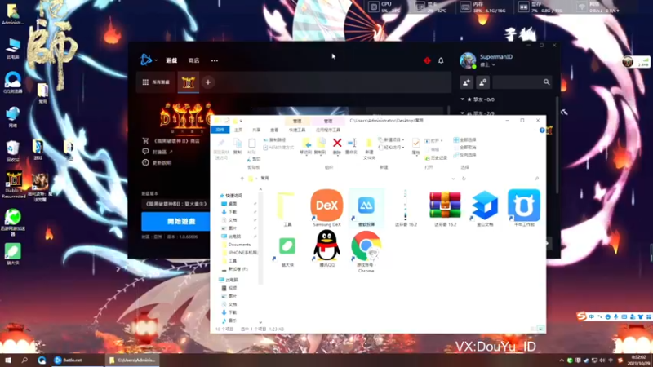Screen dimensions: 653x367
Task: Switch to the 主页 Home ribbon tab
Action: click(x=238, y=130)
